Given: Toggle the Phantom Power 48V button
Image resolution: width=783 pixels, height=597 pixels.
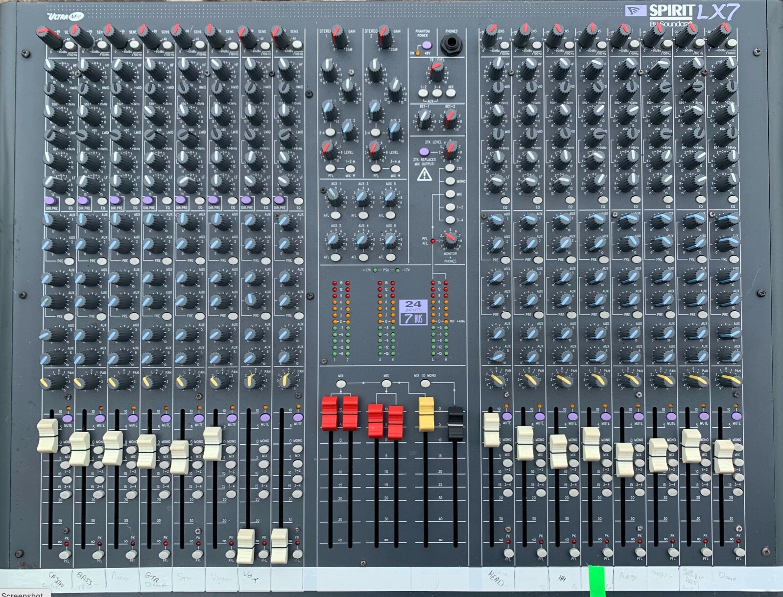Looking at the screenshot, I should [426, 46].
